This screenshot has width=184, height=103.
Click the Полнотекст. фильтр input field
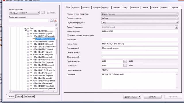(29, 20)
